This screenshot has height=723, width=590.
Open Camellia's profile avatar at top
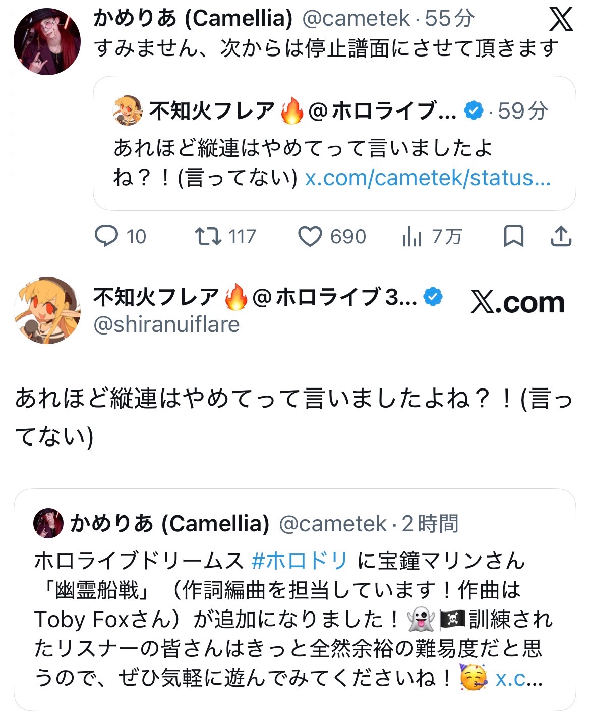(x=47, y=41)
